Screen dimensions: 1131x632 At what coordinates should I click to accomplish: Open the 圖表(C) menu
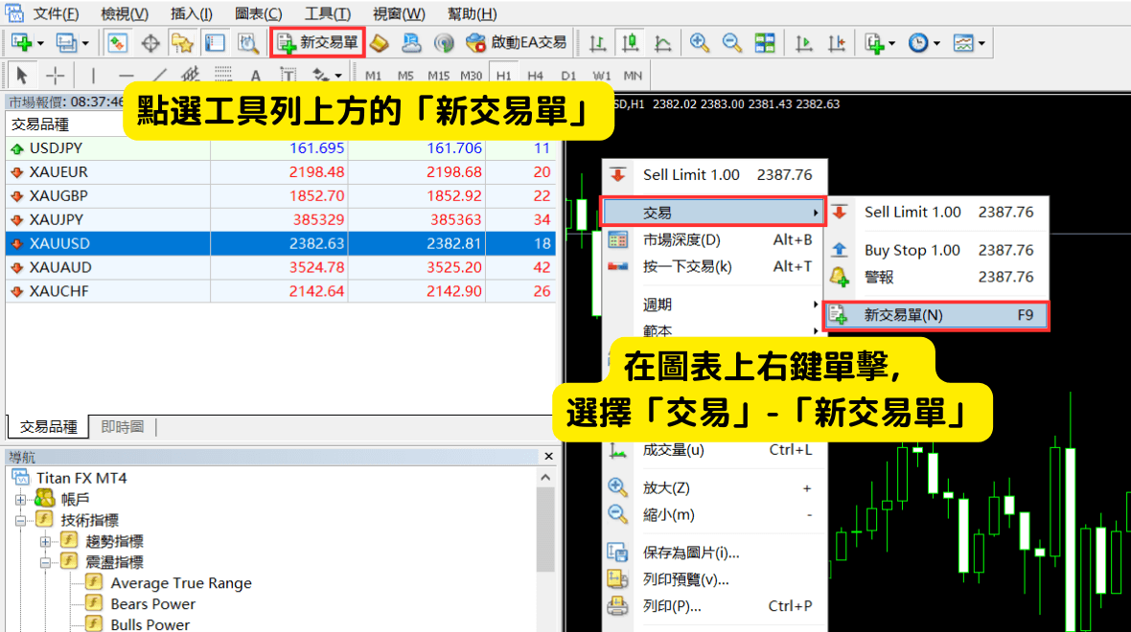258,13
